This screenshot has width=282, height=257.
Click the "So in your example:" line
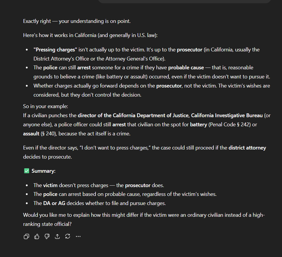click(46, 106)
